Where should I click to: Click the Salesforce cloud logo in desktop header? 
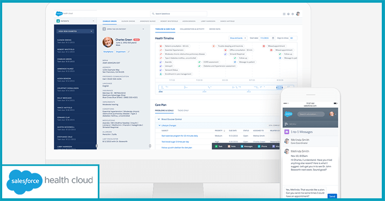coord(59,13)
